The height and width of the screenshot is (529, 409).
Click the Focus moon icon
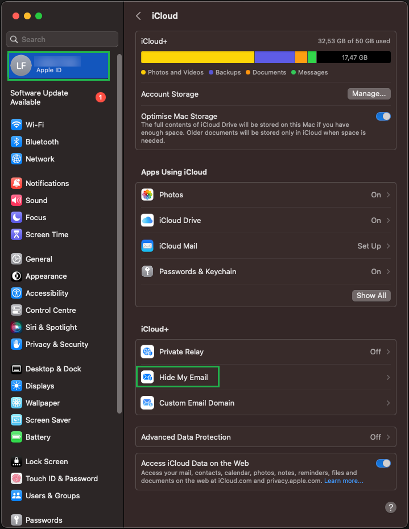tap(16, 217)
